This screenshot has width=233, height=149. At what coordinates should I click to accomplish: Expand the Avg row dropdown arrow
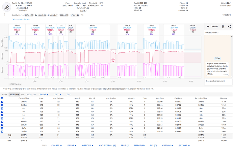(9, 137)
